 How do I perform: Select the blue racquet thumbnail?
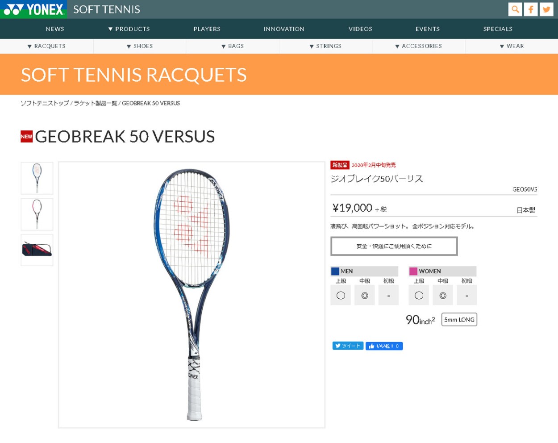coord(37,178)
